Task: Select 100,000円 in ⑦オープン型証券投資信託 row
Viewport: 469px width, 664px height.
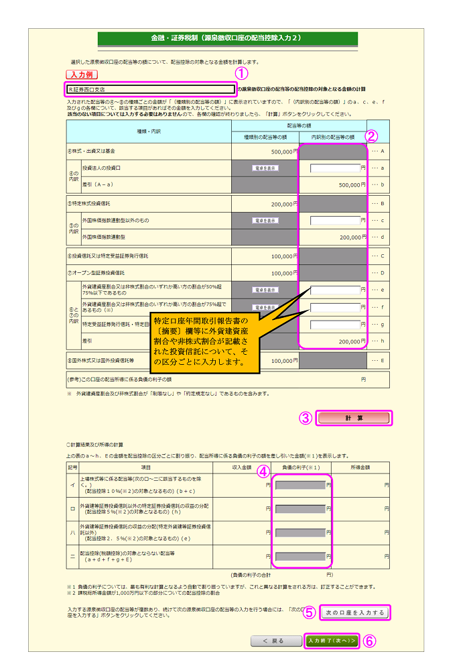Action: point(284,274)
